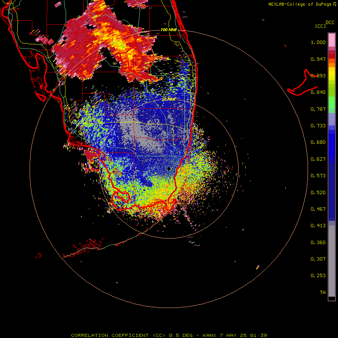Select the 0.520 legend value
338x338 pixels.
point(318,193)
